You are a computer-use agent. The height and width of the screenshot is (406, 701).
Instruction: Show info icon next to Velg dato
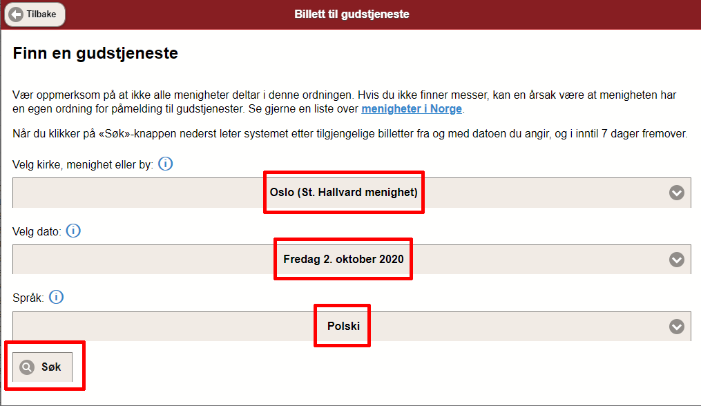click(x=73, y=231)
